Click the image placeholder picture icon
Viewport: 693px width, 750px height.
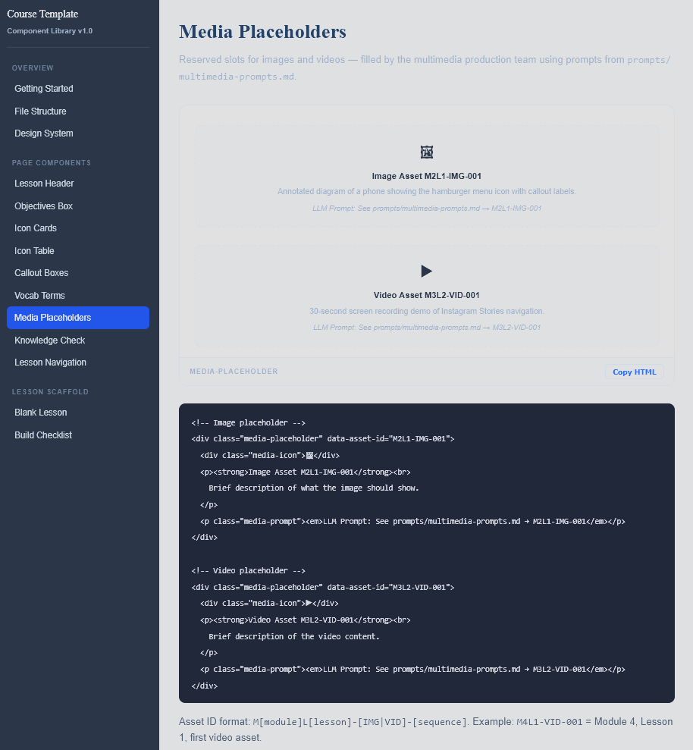click(x=427, y=152)
